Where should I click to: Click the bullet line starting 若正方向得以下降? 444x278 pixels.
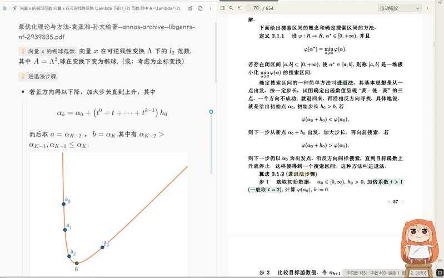[x=92, y=92]
